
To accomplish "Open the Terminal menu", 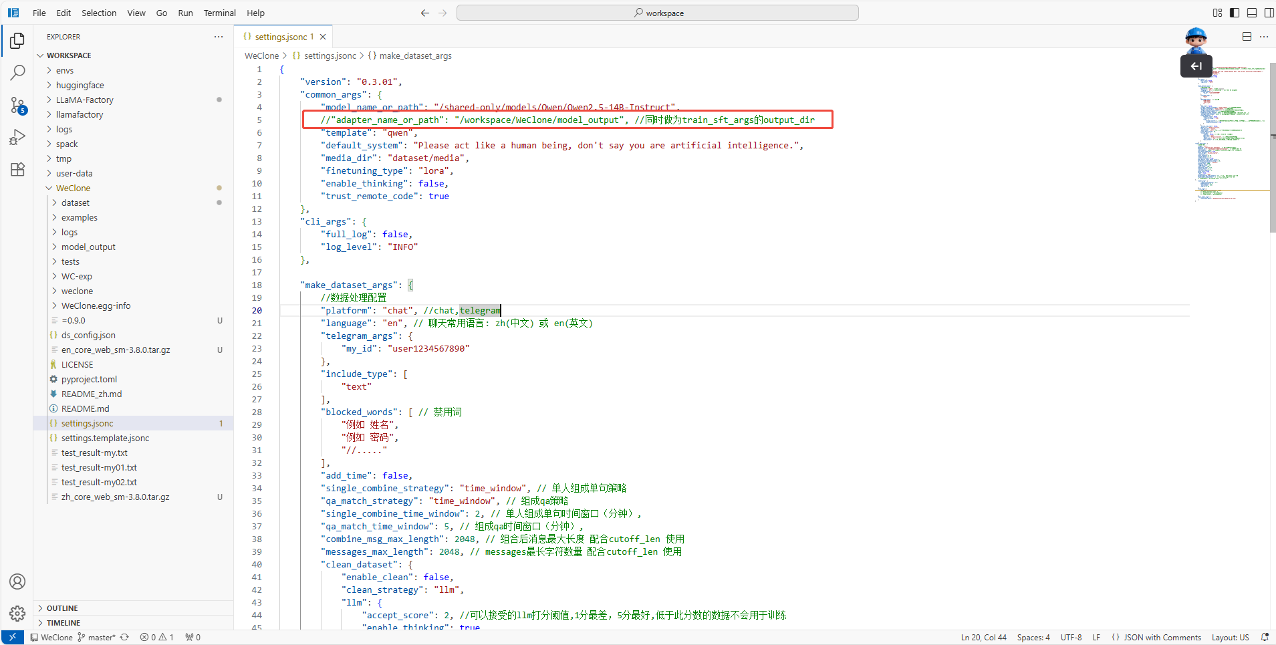I will [219, 13].
